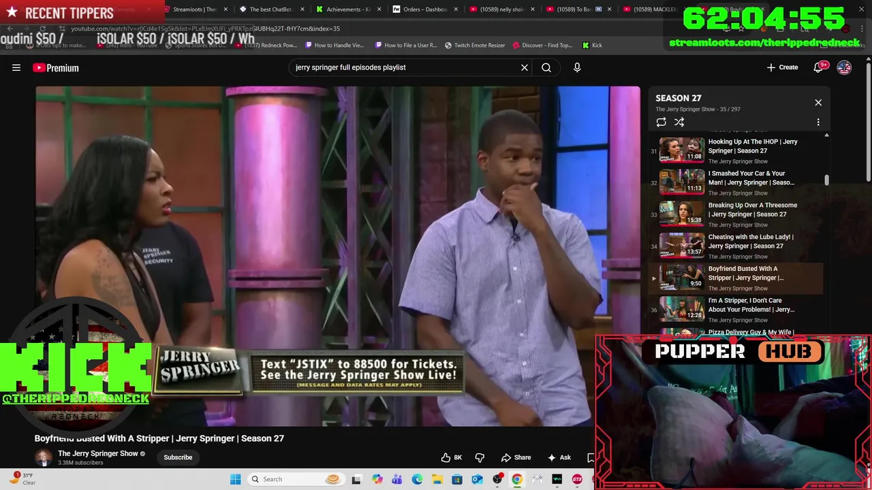The width and height of the screenshot is (872, 490).
Task: Subscribe to The Jerry Springer Show
Action: click(178, 457)
